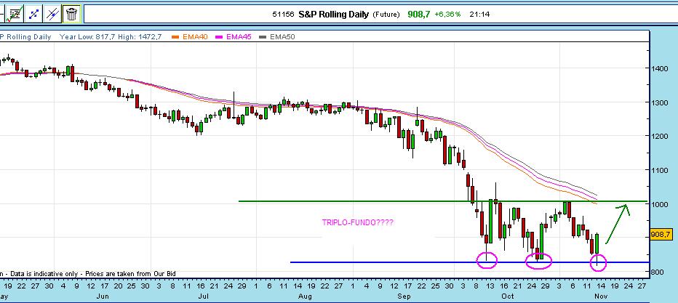Image resolution: width=678 pixels, height=303 pixels.
Task: Click the EMA40 orange legend entry
Action: (191, 36)
